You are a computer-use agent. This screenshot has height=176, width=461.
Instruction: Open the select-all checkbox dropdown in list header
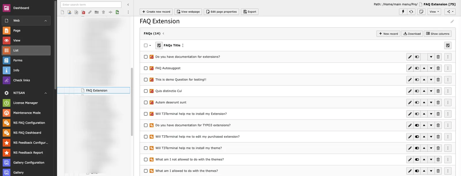coord(148,46)
